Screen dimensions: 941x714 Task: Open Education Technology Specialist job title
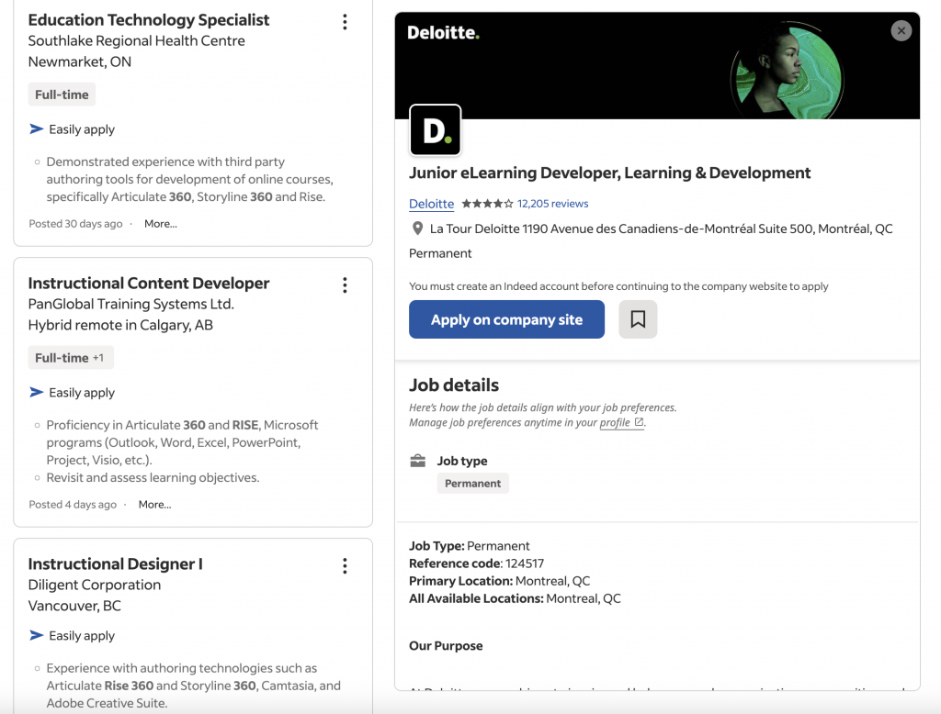coord(149,20)
